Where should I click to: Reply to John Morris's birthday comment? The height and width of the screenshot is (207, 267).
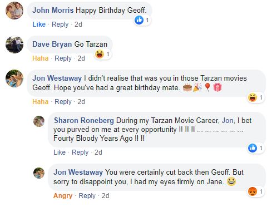click(x=60, y=24)
